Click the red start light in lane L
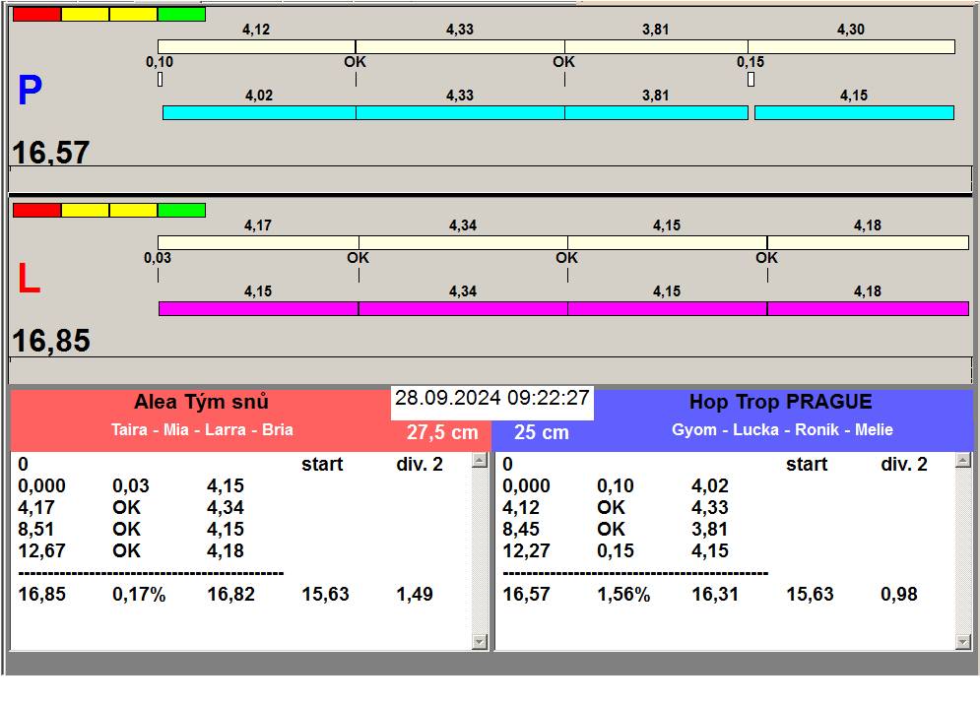980x705 pixels. click(36, 210)
